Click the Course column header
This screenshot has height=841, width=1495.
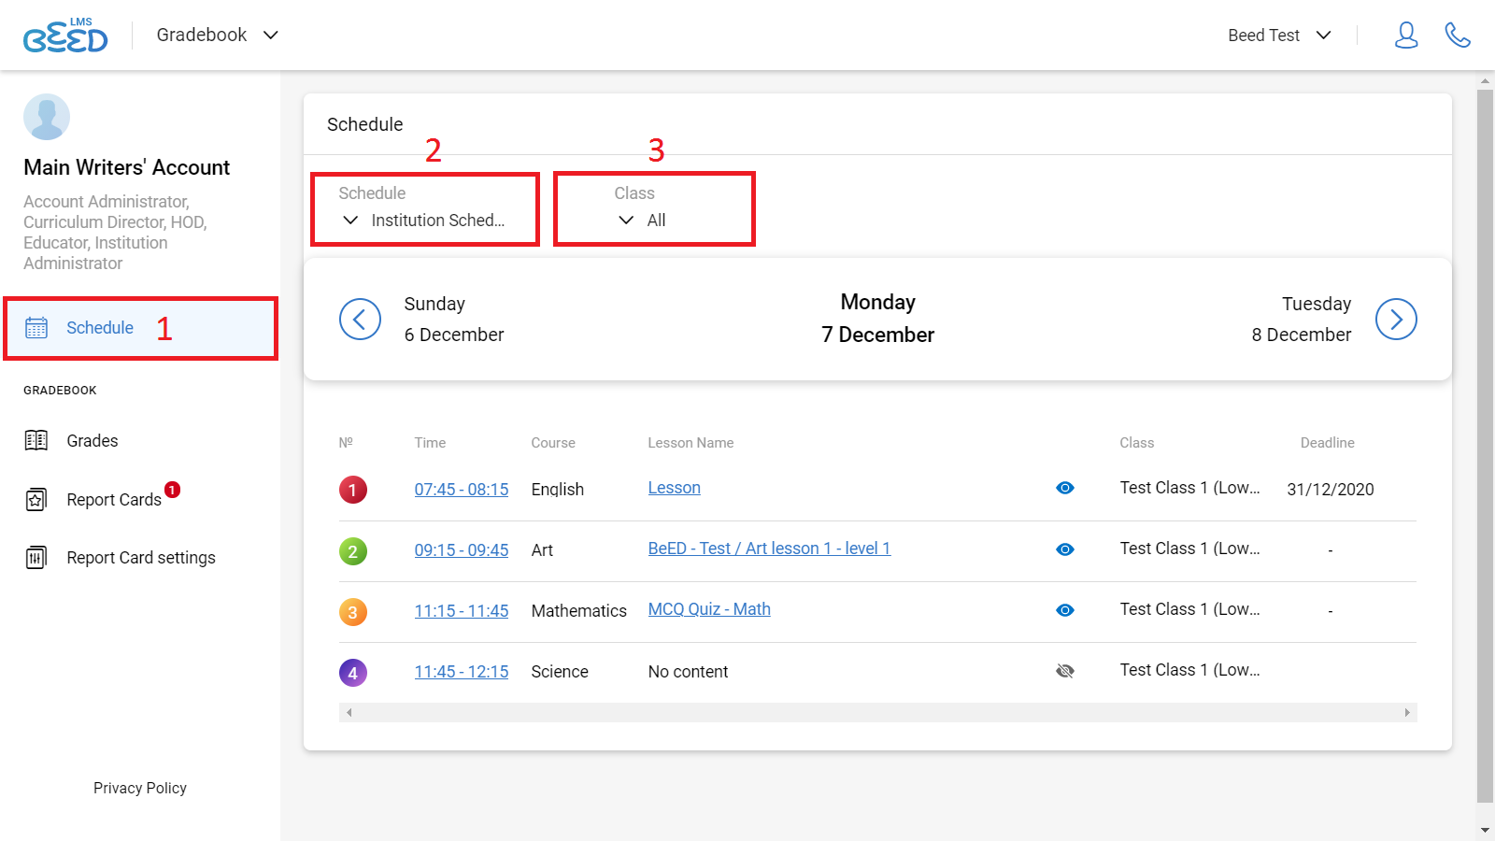[553, 443]
